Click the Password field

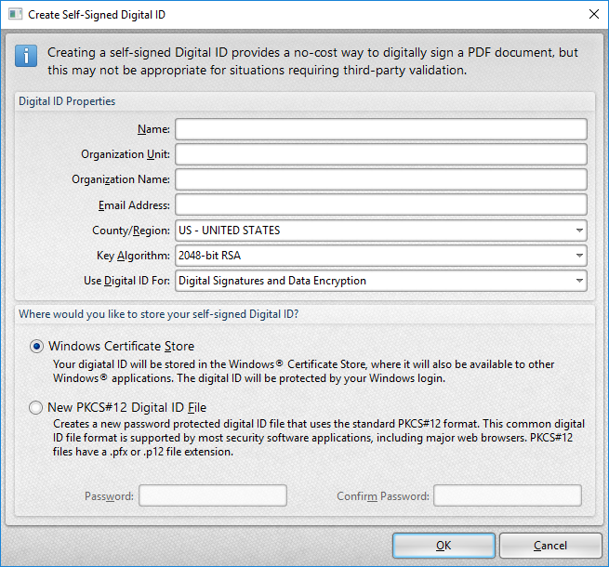(x=213, y=495)
